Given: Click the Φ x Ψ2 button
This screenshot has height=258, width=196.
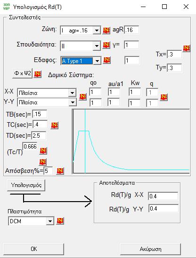Looking at the screenshot, I should pyautogui.click(x=23, y=73).
